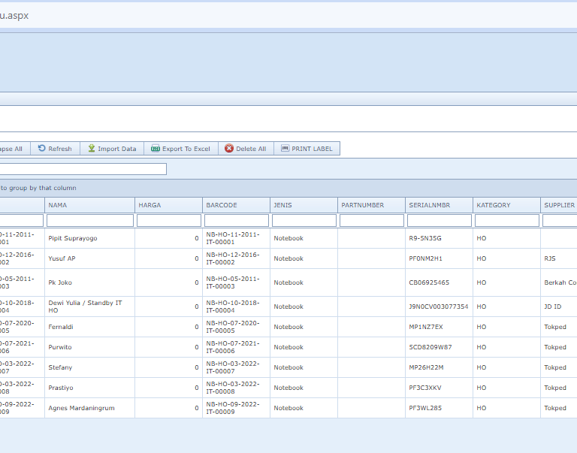Screen dimensions: 577x453
Task: Select Dewi Yulia / Standby IT HO
Action: coord(85,307)
